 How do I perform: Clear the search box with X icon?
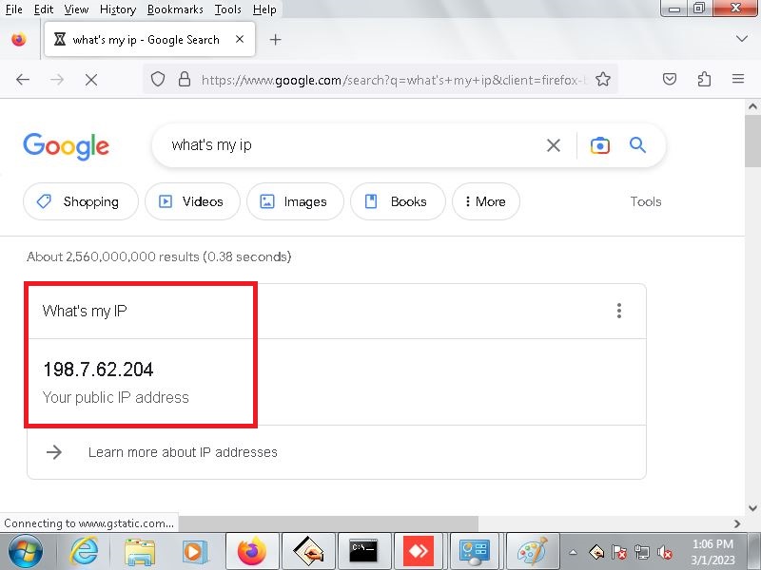554,145
